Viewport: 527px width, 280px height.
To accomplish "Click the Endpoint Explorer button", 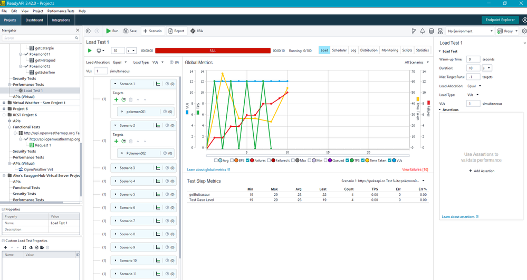I will click(x=500, y=20).
